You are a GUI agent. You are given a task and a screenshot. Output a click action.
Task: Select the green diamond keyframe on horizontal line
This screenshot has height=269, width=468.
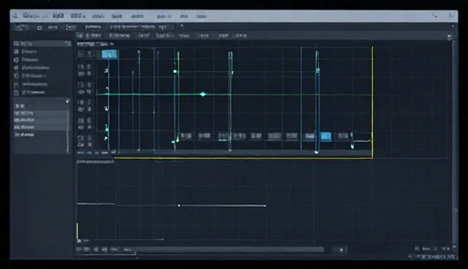click(203, 94)
